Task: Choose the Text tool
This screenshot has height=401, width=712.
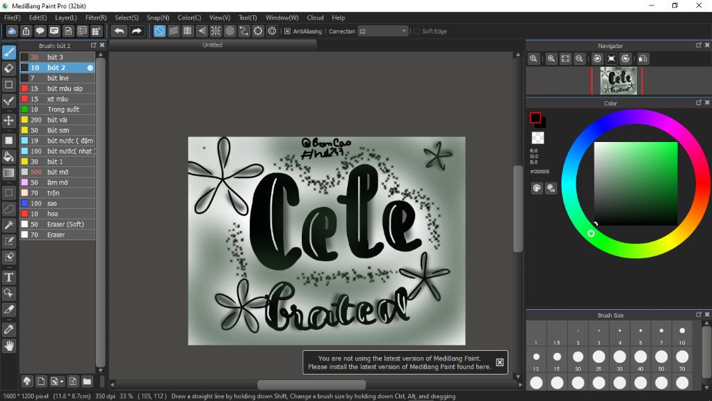Action: pos(9,278)
